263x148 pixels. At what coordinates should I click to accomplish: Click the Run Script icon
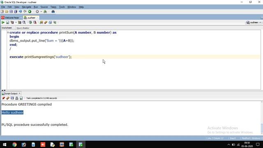coord(7,22)
